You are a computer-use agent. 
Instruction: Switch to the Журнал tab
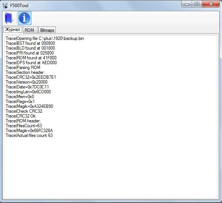13,30
